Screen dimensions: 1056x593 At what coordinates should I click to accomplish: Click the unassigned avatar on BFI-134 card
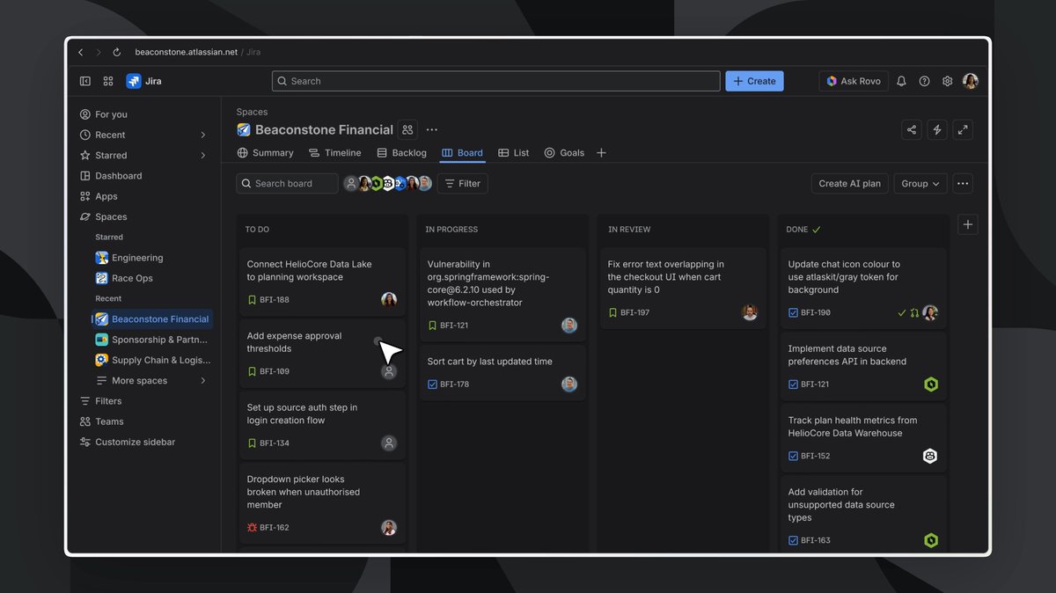click(x=389, y=443)
